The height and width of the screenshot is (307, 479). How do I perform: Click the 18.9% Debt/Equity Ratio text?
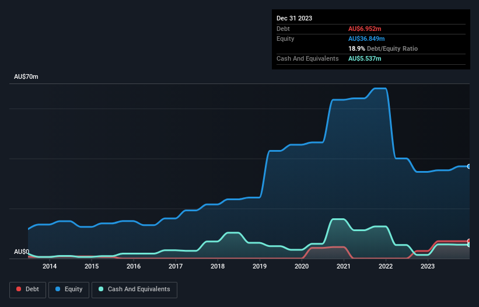[383, 48]
